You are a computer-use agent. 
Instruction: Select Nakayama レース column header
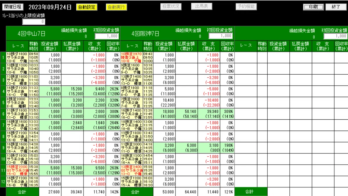coord(17,46)
